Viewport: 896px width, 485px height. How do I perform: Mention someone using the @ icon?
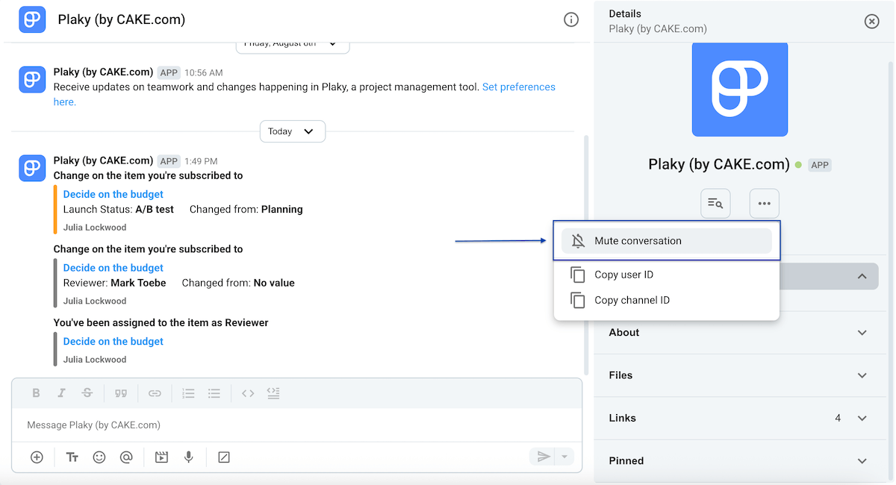tap(126, 457)
